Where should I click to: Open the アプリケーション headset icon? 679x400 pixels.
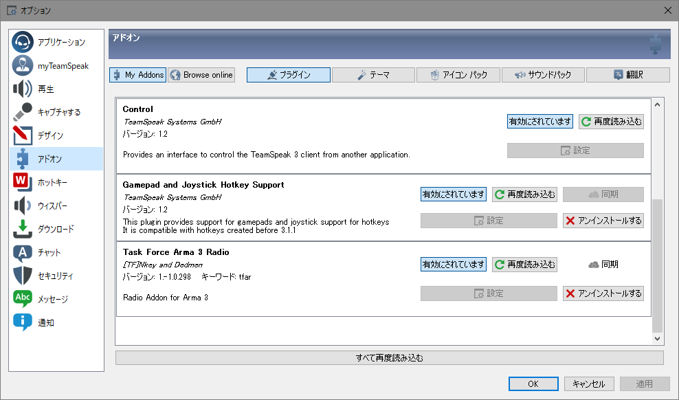point(23,42)
